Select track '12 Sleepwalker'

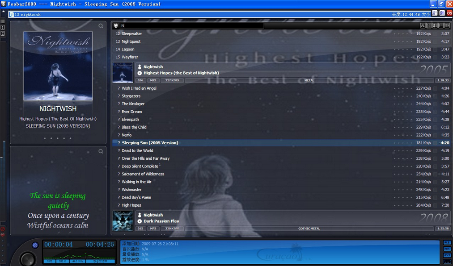[281, 33]
